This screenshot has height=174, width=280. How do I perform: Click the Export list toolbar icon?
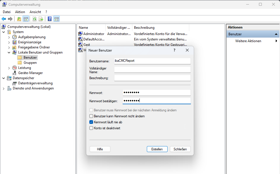click(41, 19)
